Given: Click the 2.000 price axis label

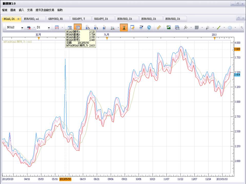Looking at the screenshot, I should coord(237,161).
